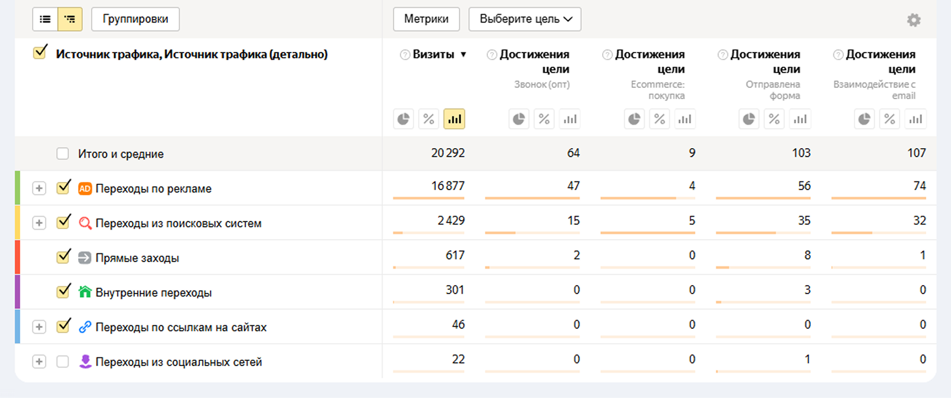This screenshot has width=951, height=398.
Task: Select visits value 617
Action: click(x=455, y=256)
